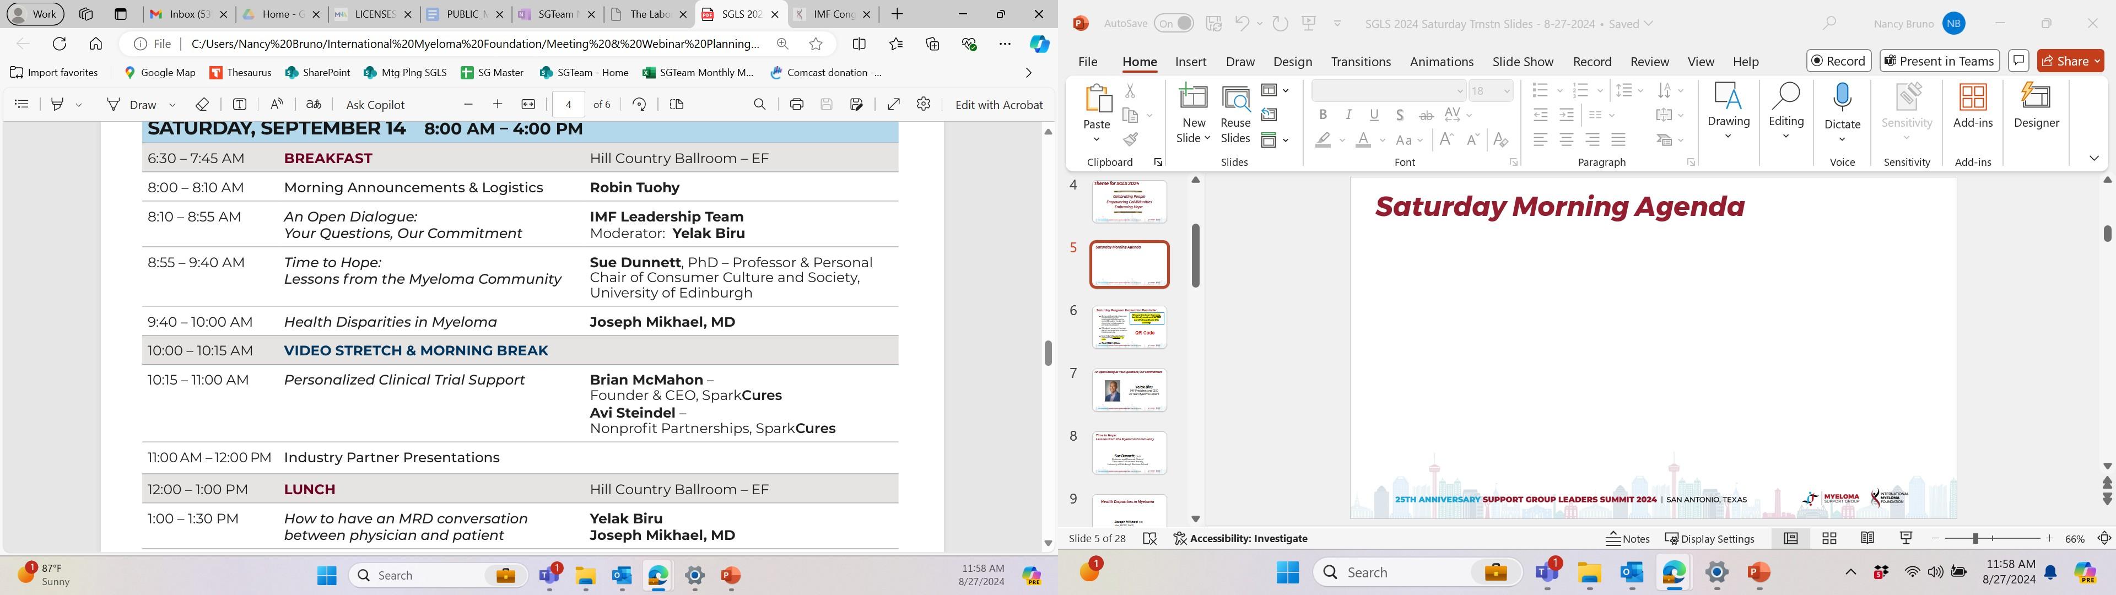Open the Transitions ribbon tab
The height and width of the screenshot is (595, 2116).
[1361, 62]
